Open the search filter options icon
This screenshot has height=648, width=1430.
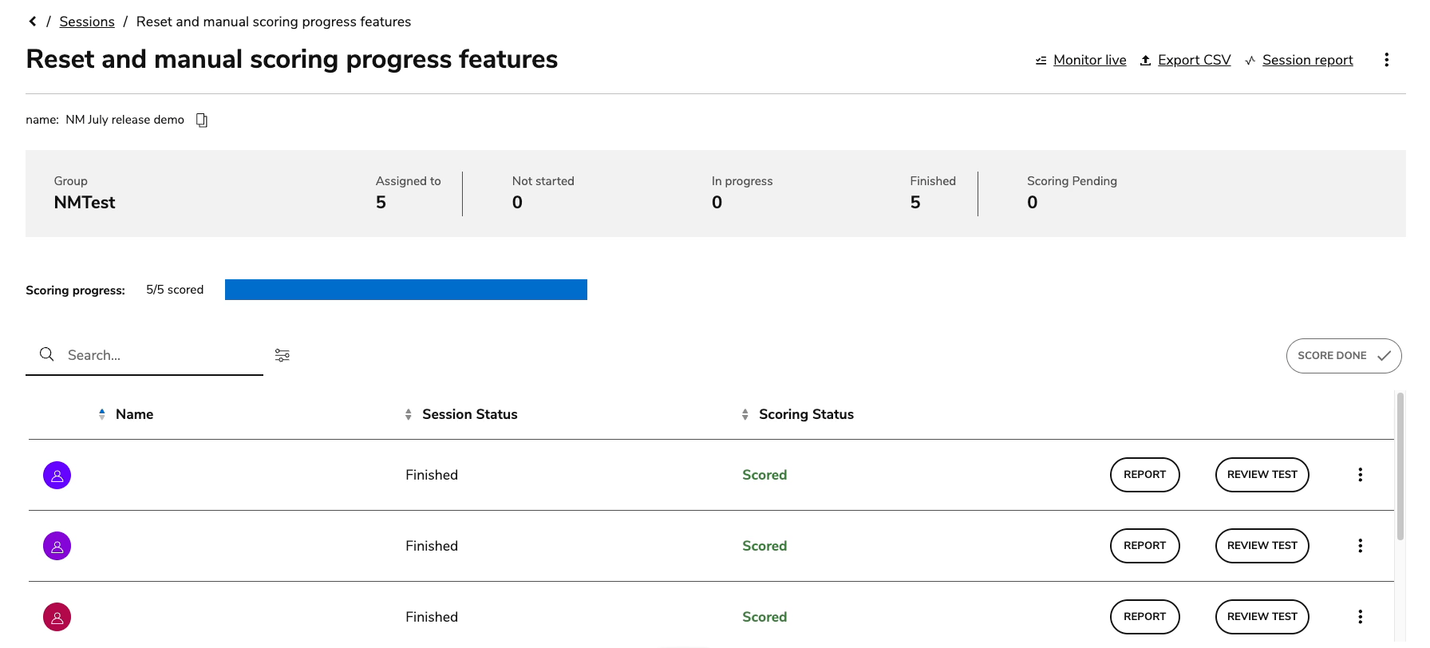coord(282,354)
